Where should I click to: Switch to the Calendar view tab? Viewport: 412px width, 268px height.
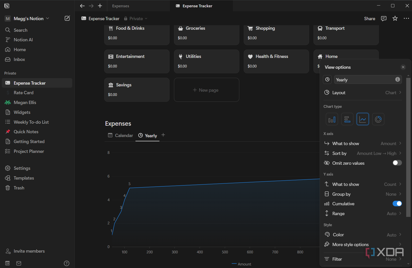click(120, 136)
